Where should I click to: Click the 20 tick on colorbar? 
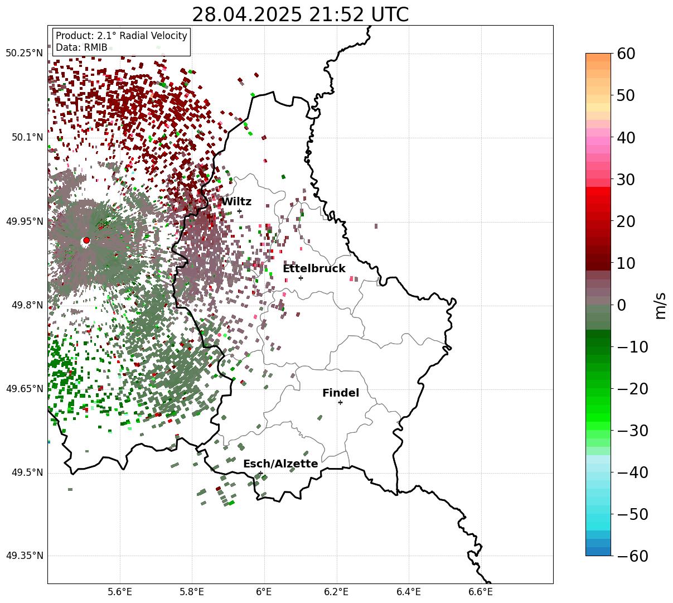click(x=627, y=221)
